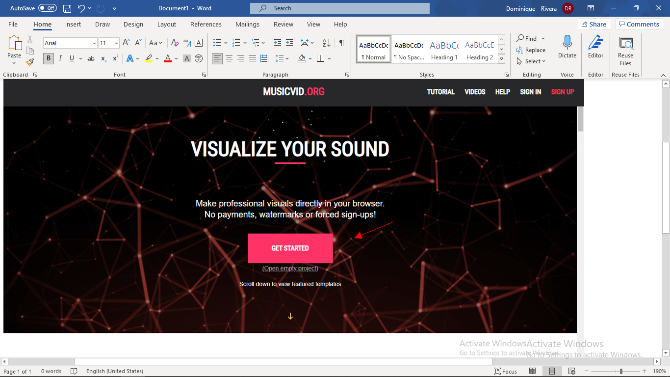Screen dimensions: 670x377
Task: Click Clear All Formatting icon
Action: coord(175,43)
